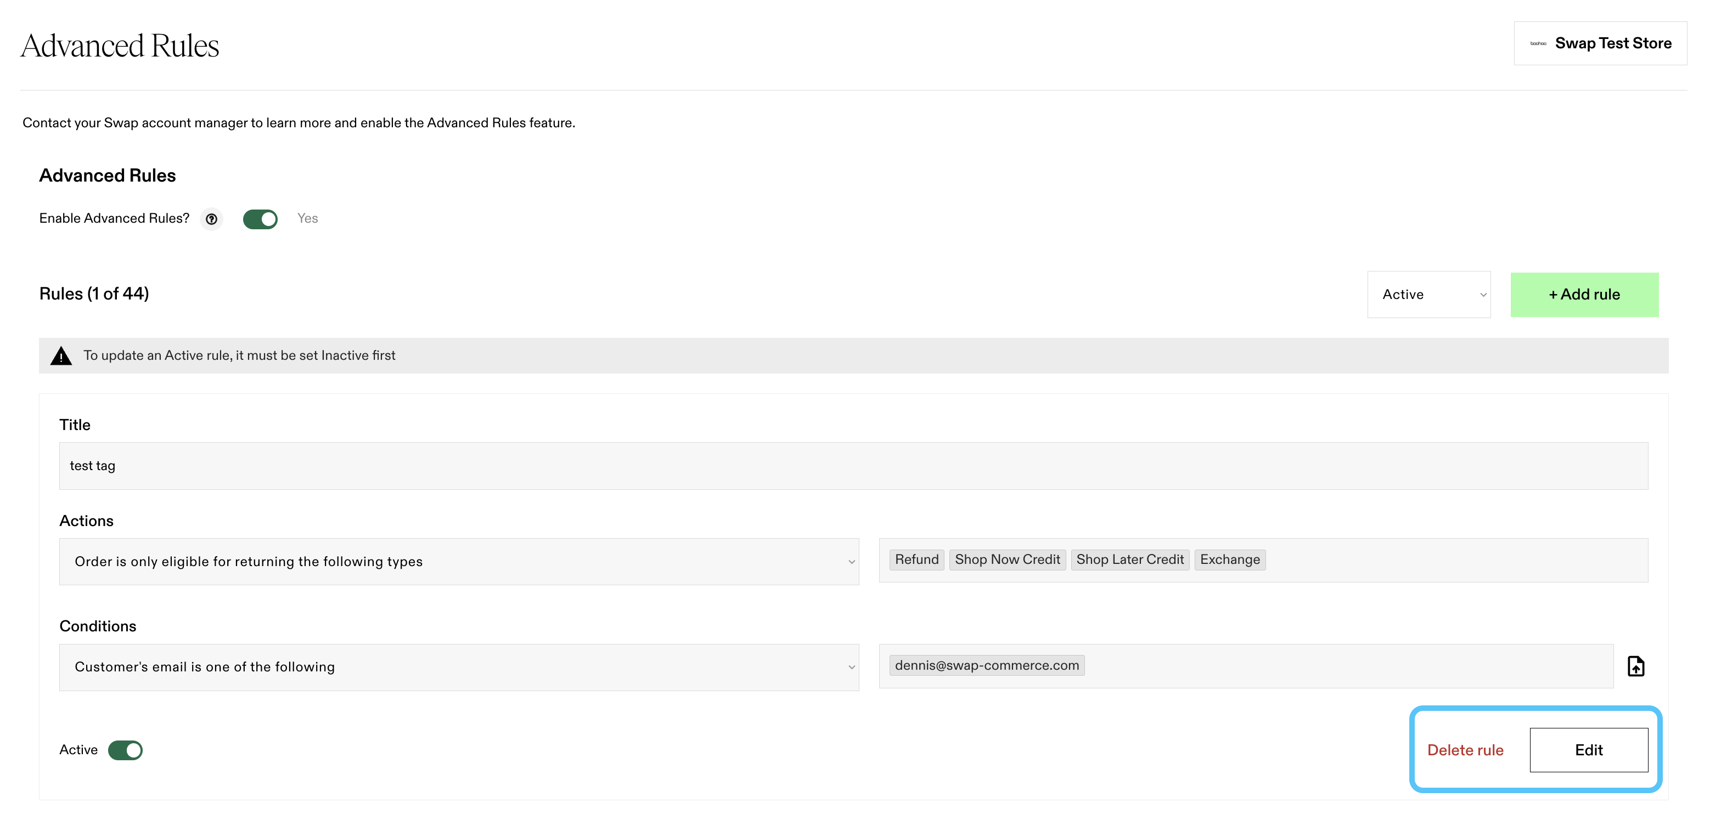Click the Contact your Swap account manager text
This screenshot has width=1710, height=814.
299,123
